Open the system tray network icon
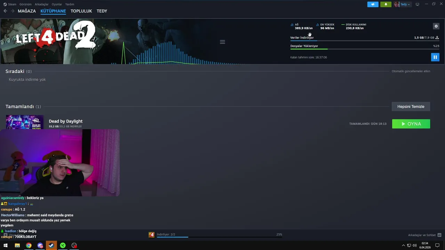The width and height of the screenshot is (445, 250). coord(409,245)
